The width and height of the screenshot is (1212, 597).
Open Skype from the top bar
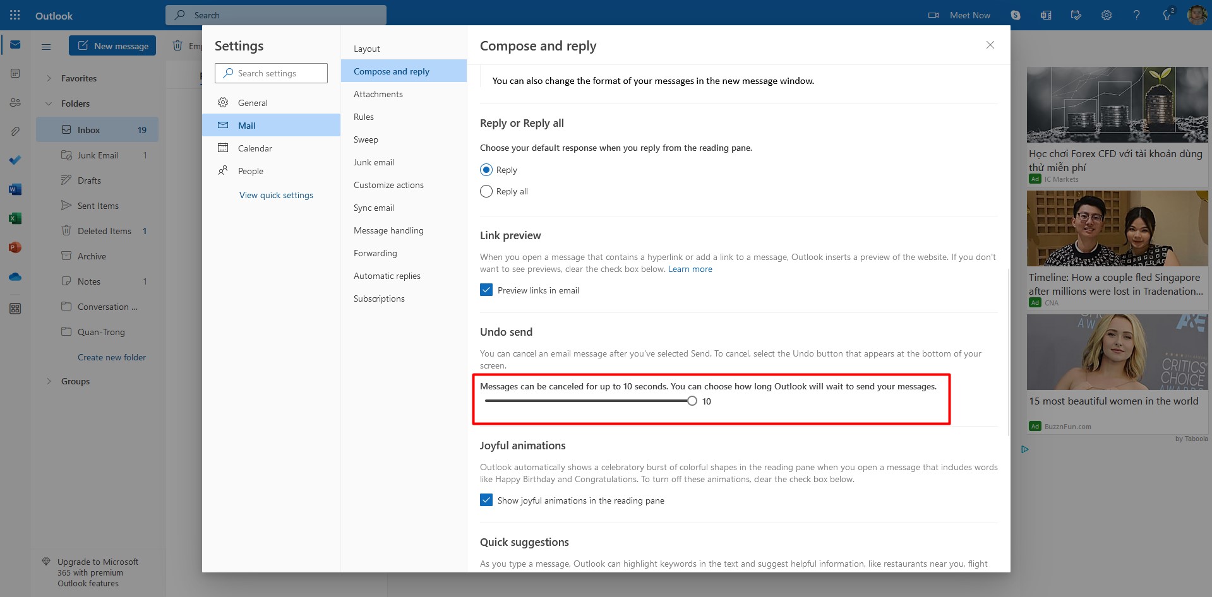tap(1016, 15)
